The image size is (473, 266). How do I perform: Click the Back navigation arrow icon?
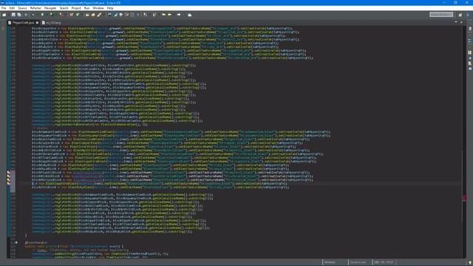click(170, 15)
